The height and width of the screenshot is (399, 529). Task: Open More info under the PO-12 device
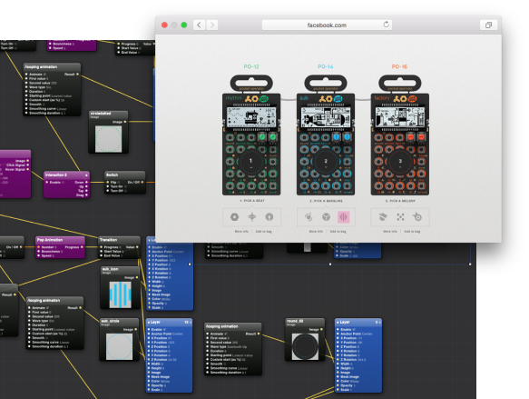241,232
